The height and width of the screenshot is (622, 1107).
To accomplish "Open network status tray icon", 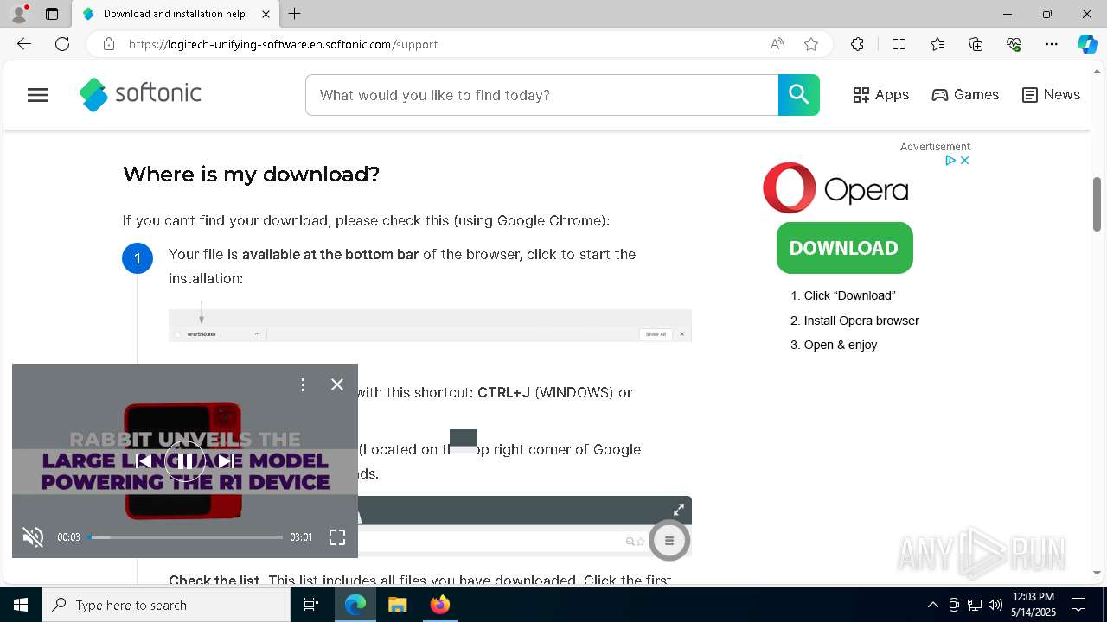I will 975,605.
